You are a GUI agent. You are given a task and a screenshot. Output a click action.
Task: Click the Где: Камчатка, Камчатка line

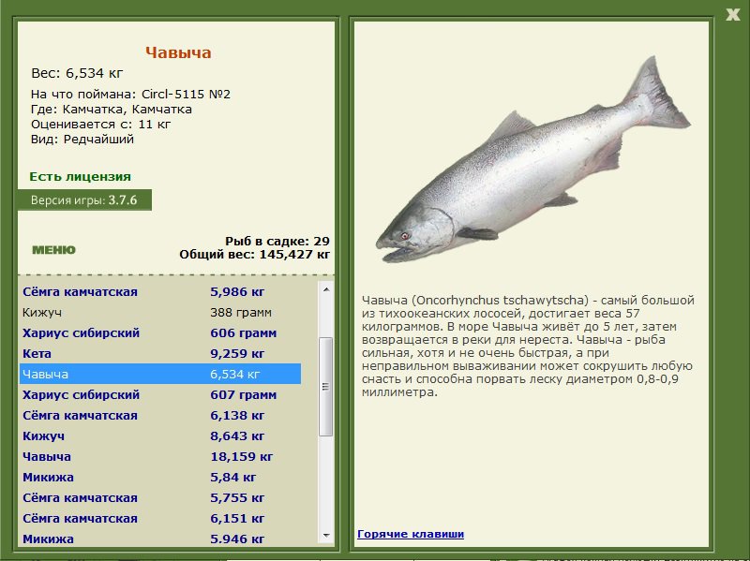click(112, 109)
